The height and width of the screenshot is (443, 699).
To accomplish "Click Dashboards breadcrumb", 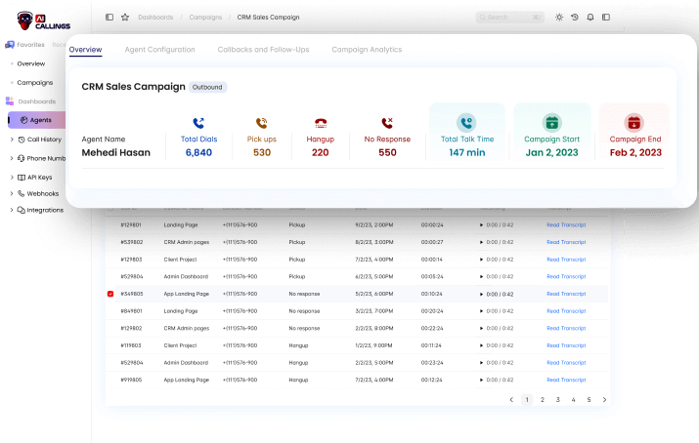I will click(155, 17).
